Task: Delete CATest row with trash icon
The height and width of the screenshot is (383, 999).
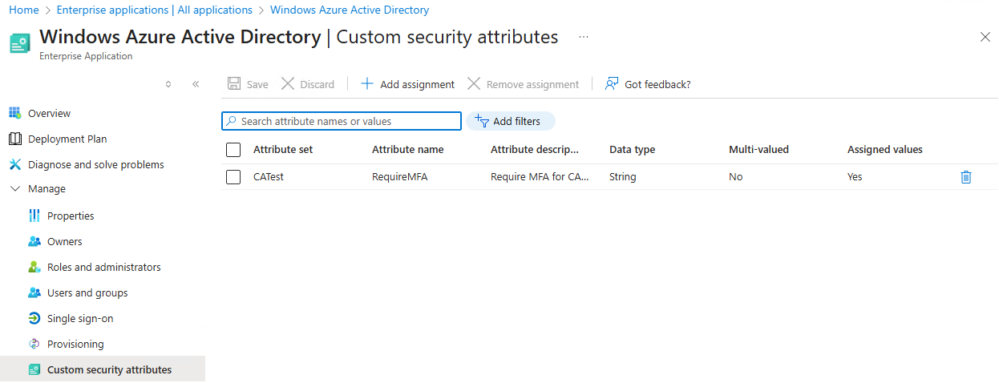Action: pos(966,177)
